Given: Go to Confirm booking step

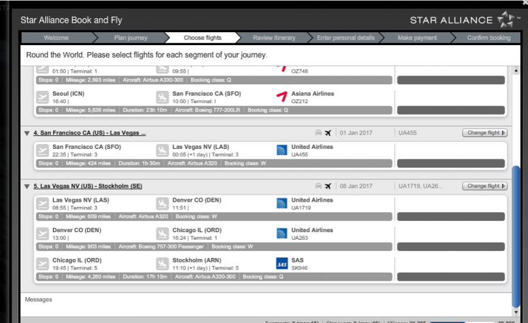Looking at the screenshot, I should click(489, 38).
